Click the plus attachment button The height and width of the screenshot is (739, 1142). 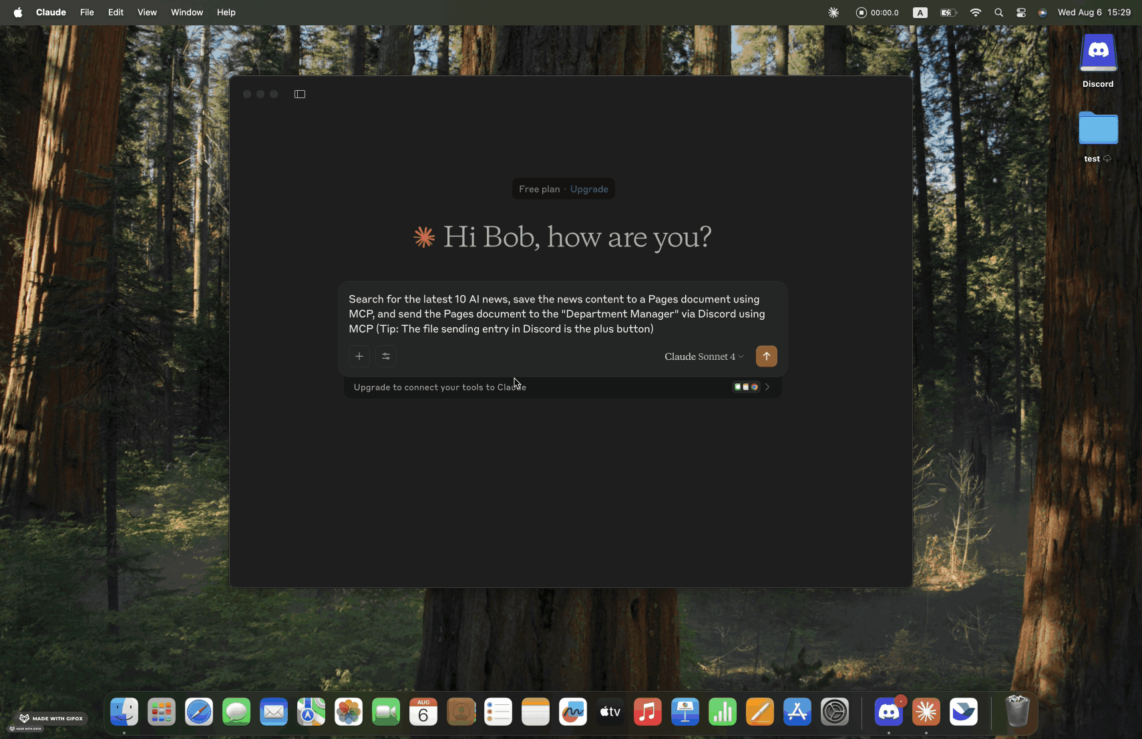[359, 356]
